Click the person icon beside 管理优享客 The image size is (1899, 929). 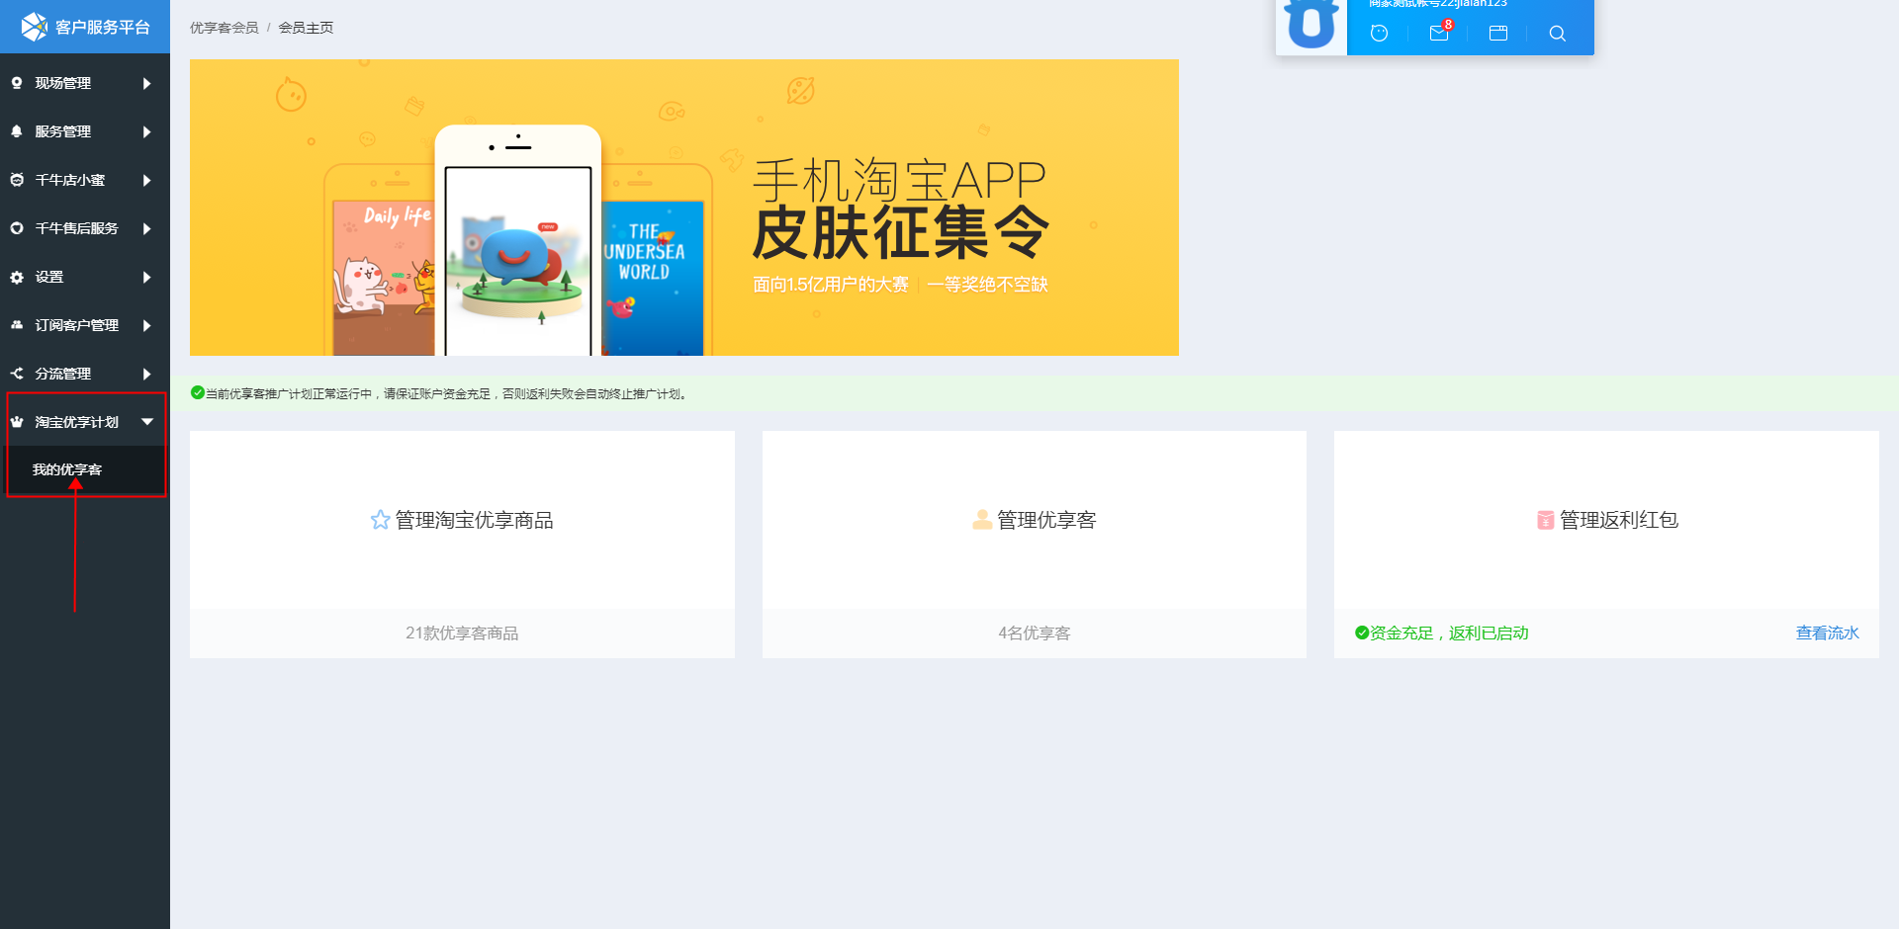coord(981,520)
